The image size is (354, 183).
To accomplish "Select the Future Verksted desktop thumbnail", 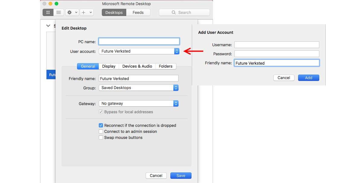I will [x=51, y=56].
